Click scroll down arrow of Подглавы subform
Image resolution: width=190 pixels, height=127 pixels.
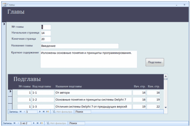166,107
